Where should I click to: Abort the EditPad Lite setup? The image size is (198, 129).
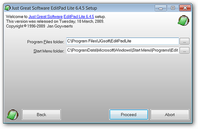tap(170, 114)
